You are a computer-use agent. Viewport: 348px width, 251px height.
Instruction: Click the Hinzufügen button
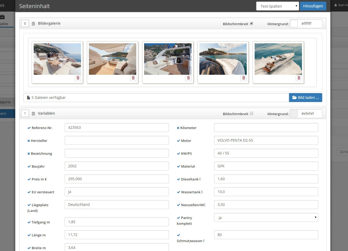(313, 6)
